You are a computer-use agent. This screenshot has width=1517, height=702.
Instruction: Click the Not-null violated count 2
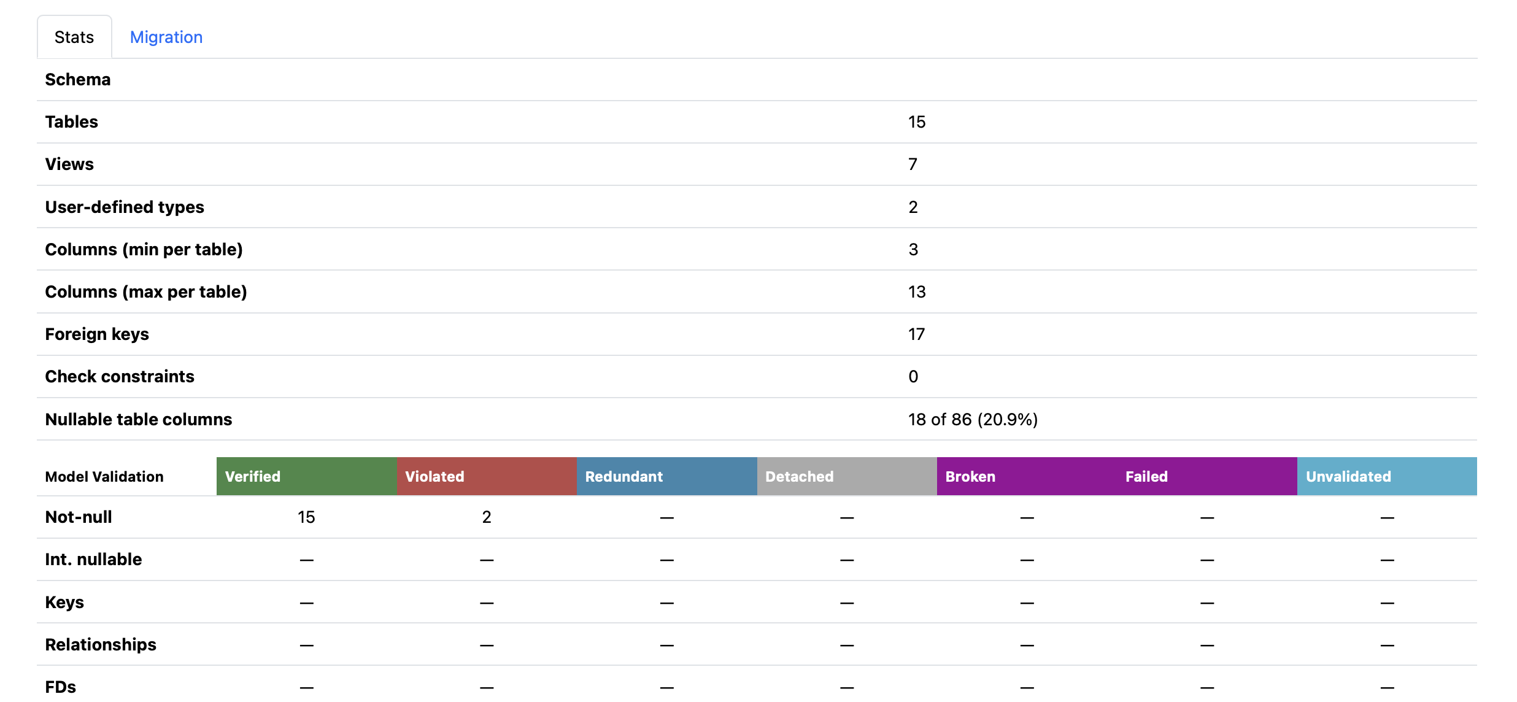tap(485, 517)
